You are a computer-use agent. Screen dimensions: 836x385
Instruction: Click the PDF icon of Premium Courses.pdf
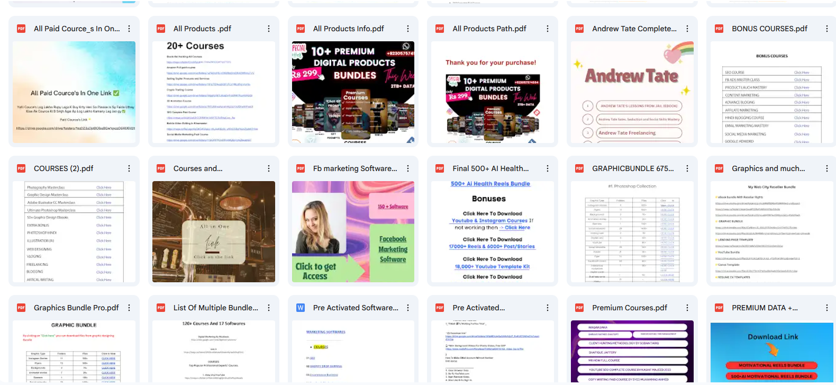(579, 308)
